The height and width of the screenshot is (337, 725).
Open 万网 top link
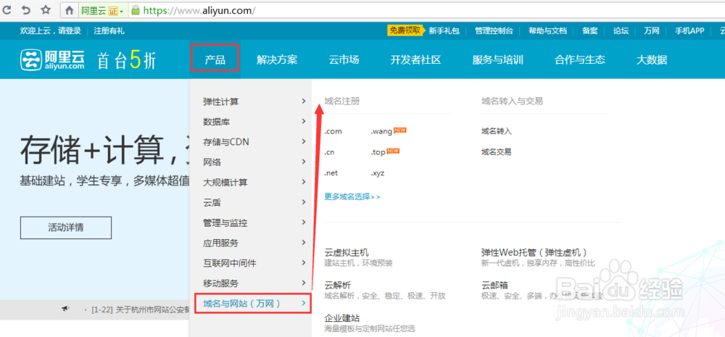[x=652, y=31]
